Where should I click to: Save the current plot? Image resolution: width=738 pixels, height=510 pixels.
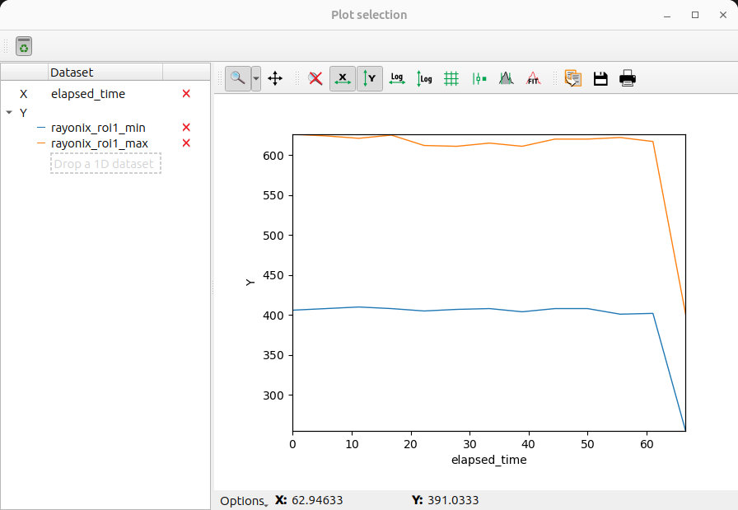click(x=600, y=78)
